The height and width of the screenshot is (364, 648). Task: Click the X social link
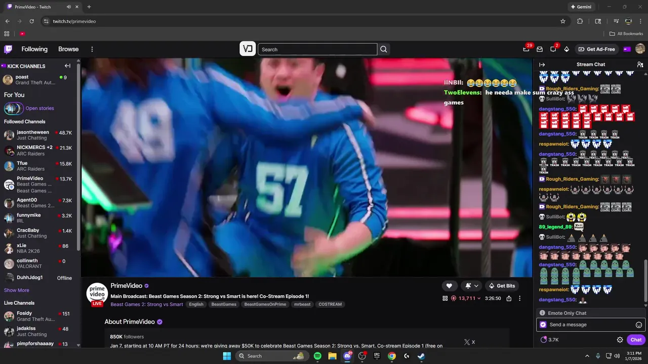click(469, 342)
